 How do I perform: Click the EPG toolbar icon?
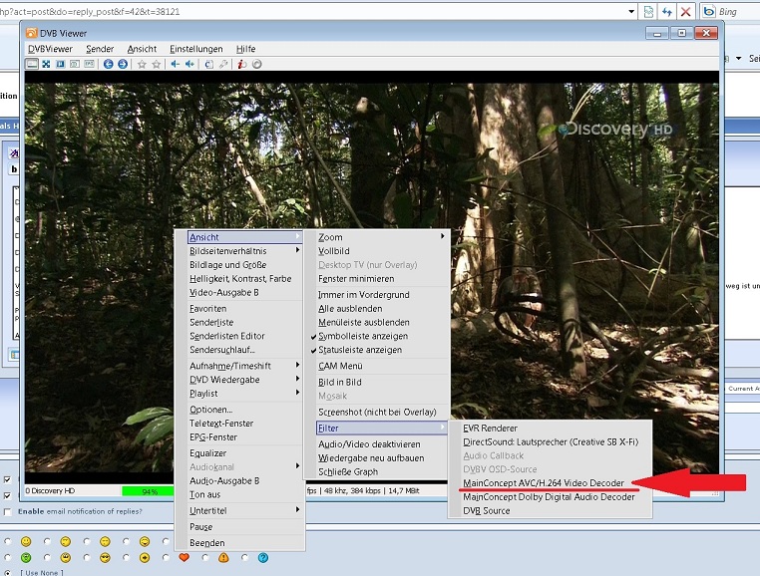[x=89, y=64]
